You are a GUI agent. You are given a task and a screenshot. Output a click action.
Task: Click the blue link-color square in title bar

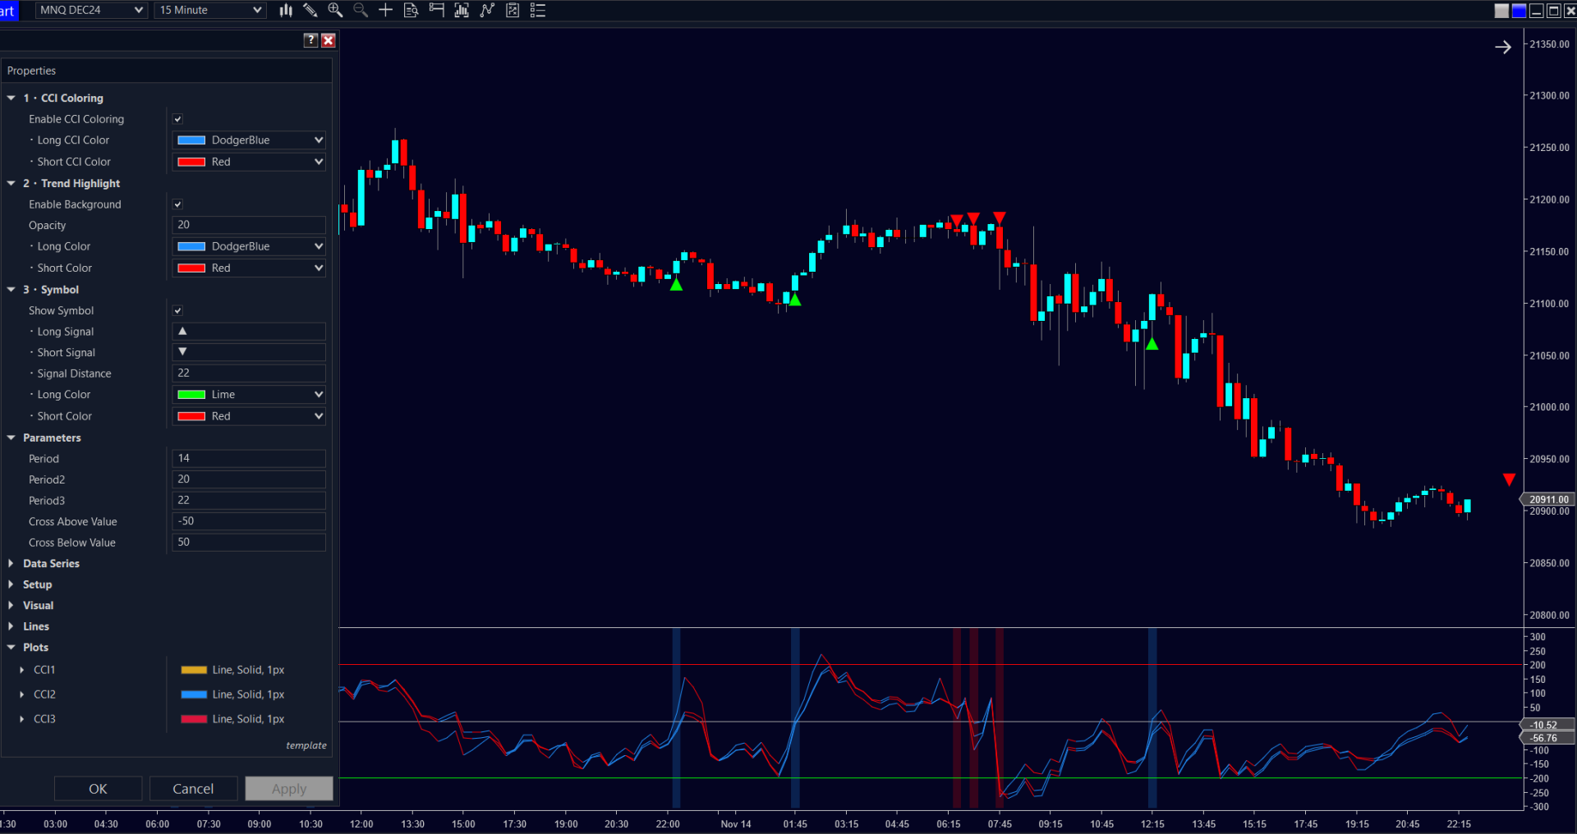[1519, 11]
